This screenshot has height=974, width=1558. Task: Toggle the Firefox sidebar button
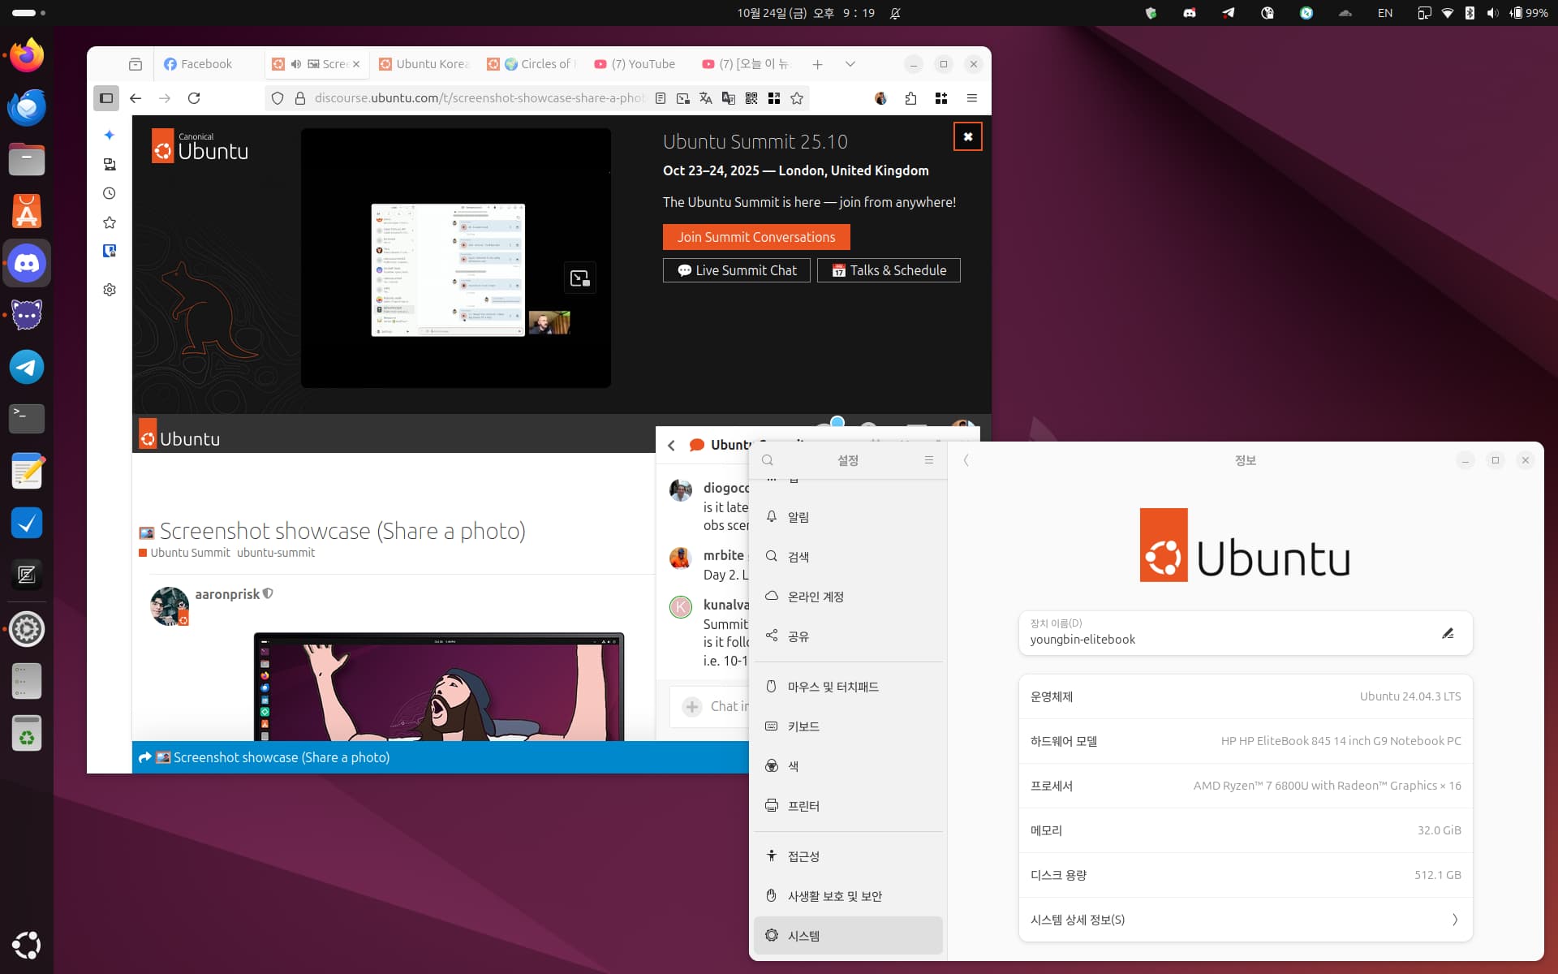[106, 98]
